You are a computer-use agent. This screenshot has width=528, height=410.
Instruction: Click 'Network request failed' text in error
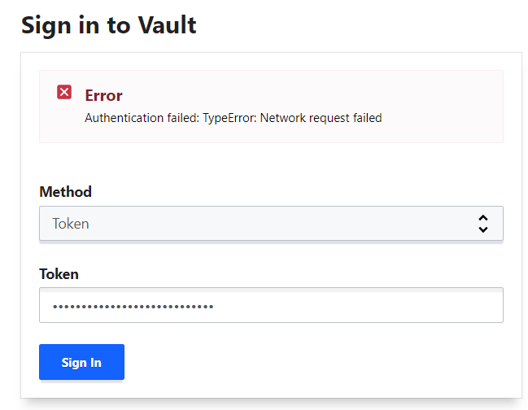(x=321, y=118)
